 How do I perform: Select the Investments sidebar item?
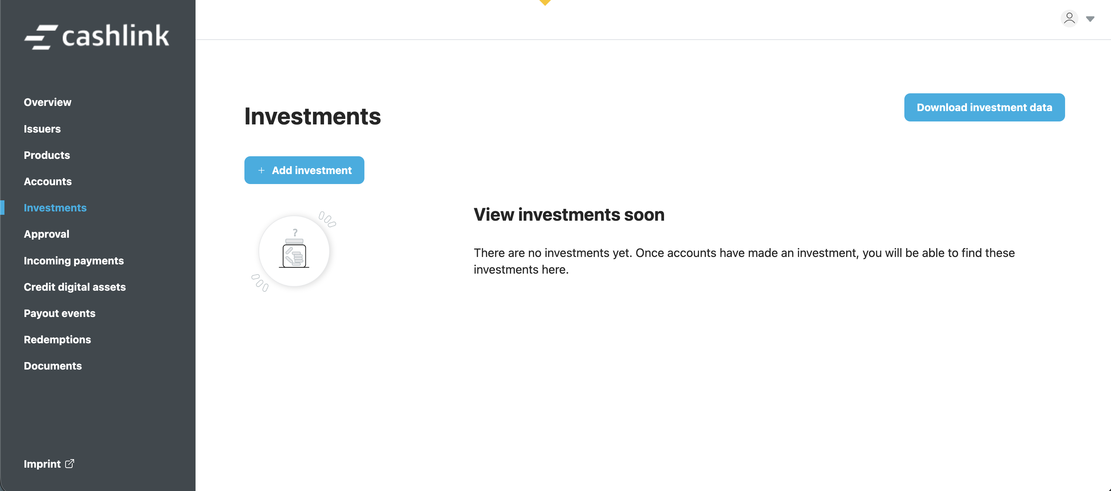pos(55,208)
